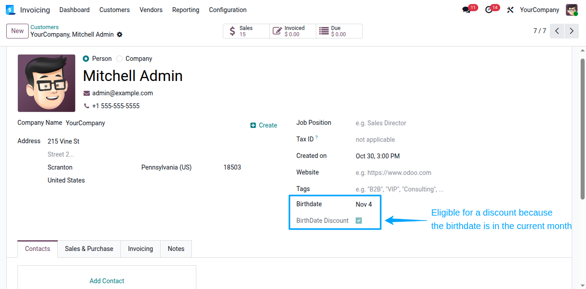Switch to the Notes tab
The height and width of the screenshot is (289, 586).
tap(176, 249)
